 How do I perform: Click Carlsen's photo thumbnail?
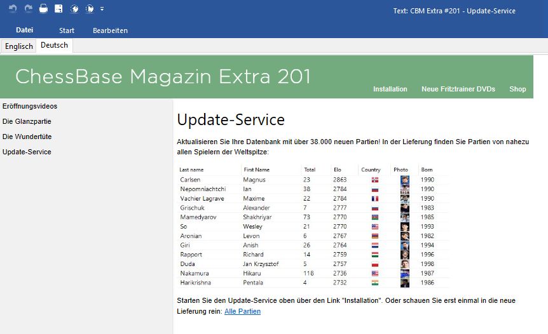[404, 180]
